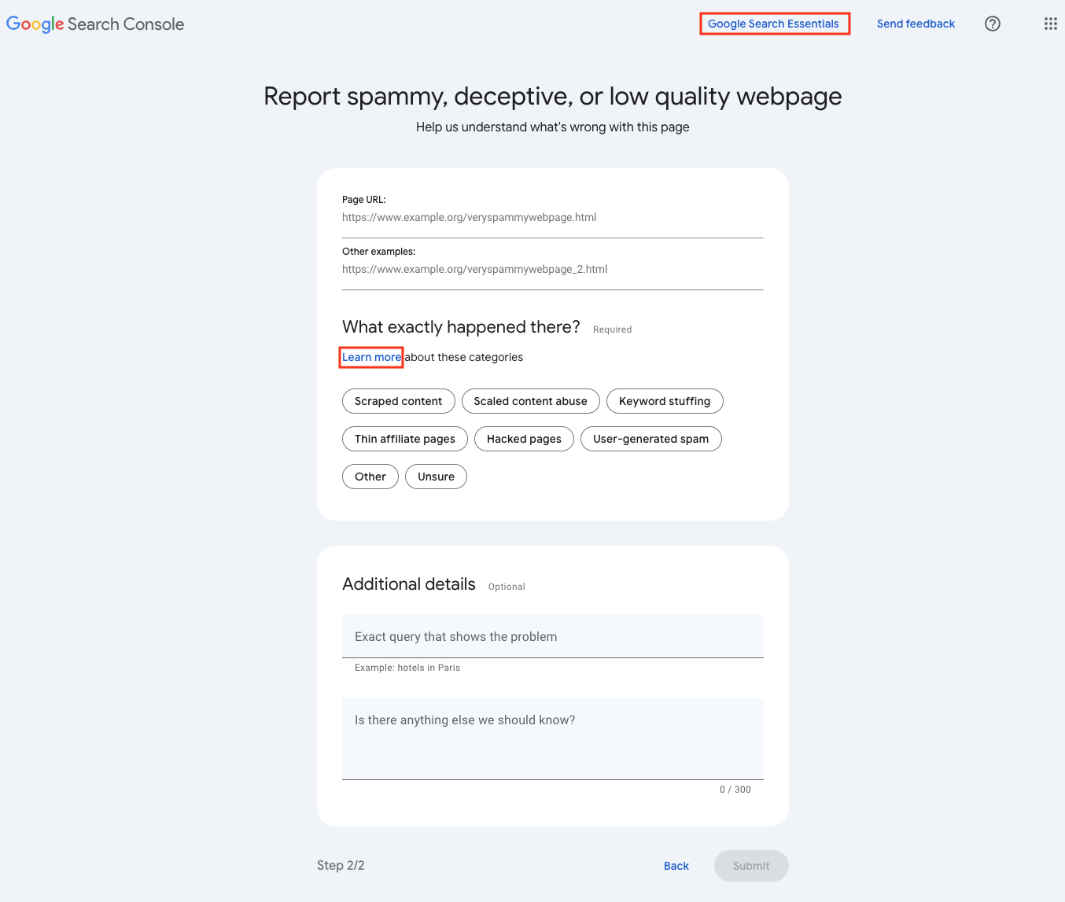Open the Google apps grid menu

click(x=1050, y=24)
